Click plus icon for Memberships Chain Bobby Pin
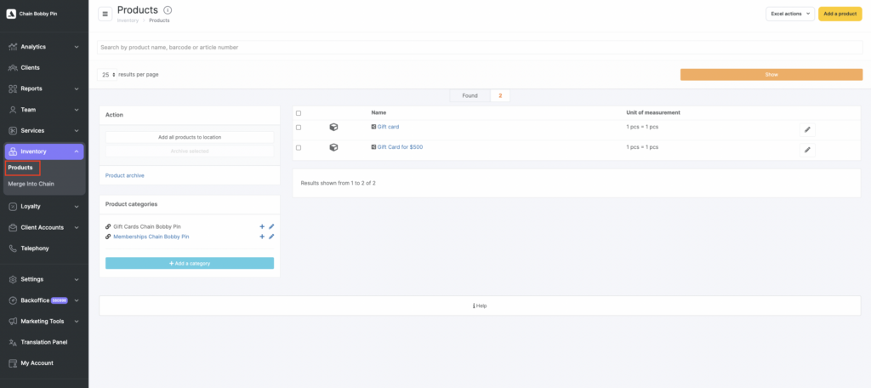Screen dimensions: 871x388 261,237
